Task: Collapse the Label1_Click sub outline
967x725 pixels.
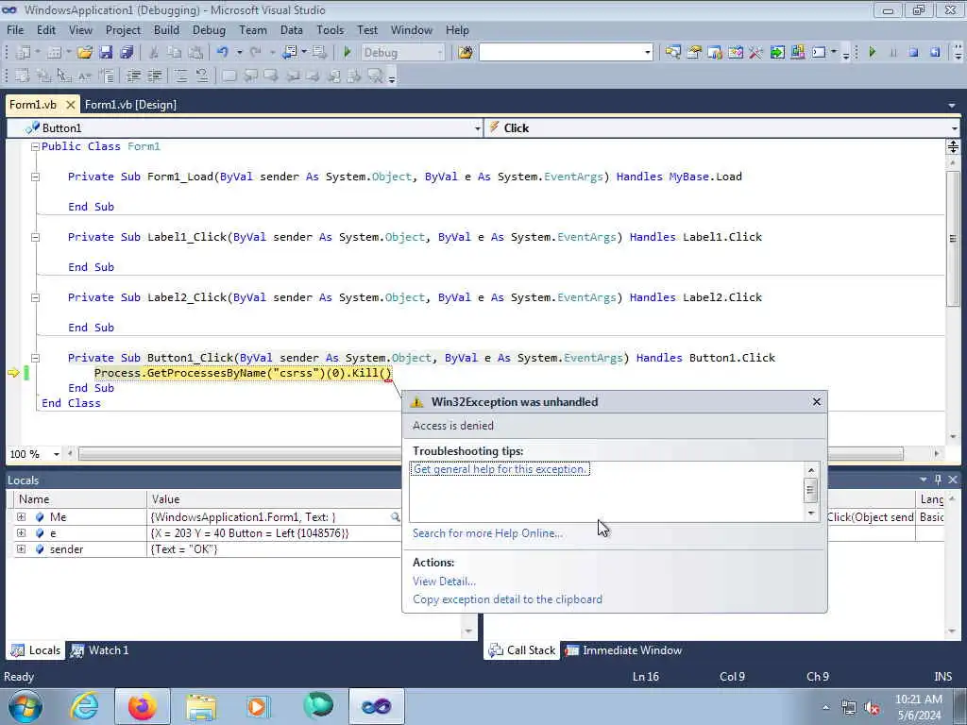Action: tap(35, 237)
